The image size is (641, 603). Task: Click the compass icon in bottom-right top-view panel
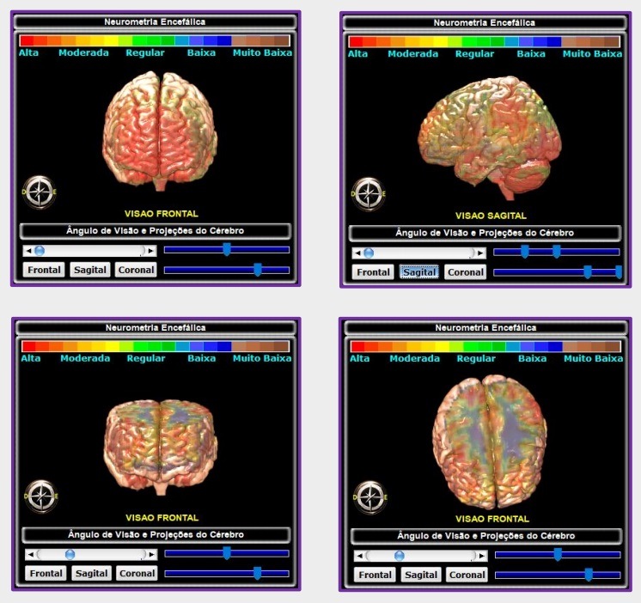tap(370, 497)
